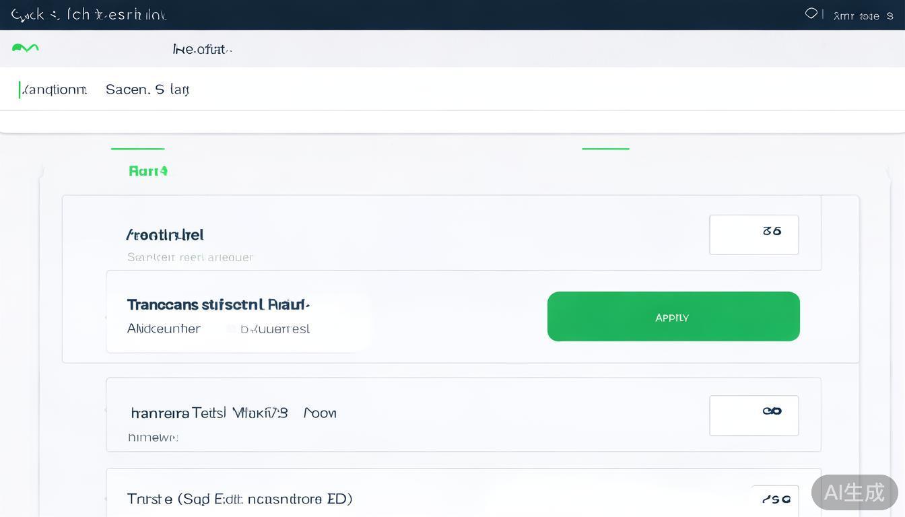Click the '/reotlrulrel' setting heading

[x=165, y=235]
